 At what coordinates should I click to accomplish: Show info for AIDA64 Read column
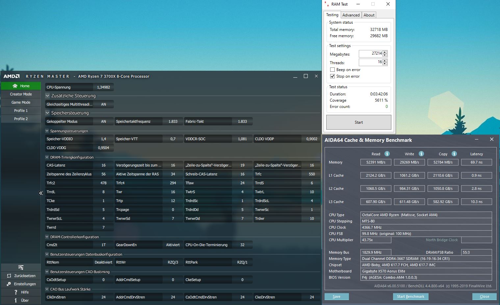tap(387, 154)
